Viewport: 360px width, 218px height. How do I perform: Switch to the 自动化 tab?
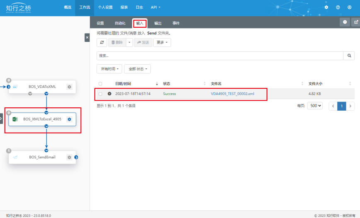(x=120, y=23)
